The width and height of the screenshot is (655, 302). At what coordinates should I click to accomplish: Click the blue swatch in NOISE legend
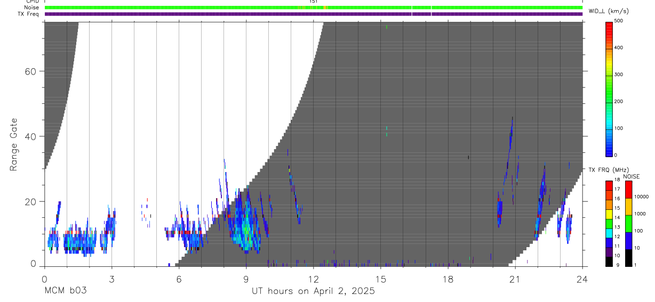point(628,240)
